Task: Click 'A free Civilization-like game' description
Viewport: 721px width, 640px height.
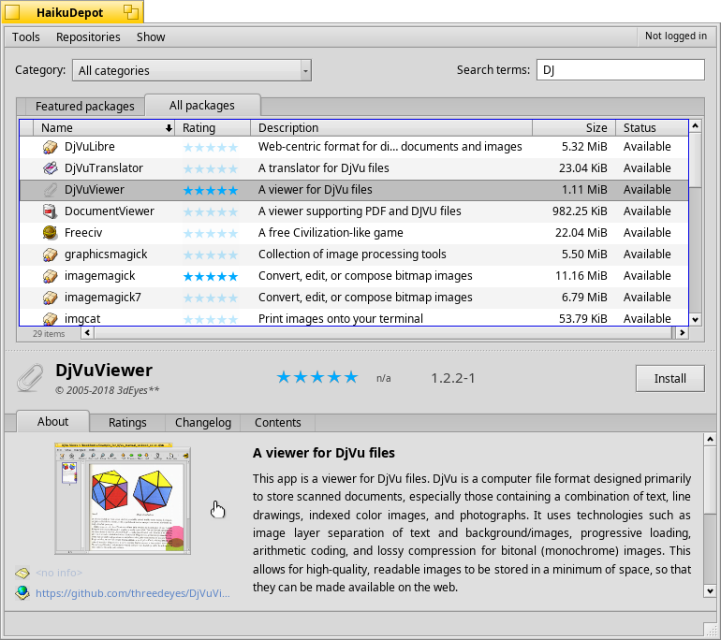Action: [331, 233]
